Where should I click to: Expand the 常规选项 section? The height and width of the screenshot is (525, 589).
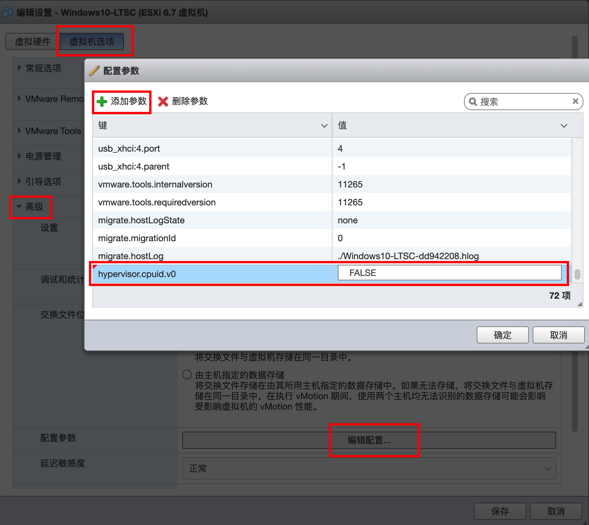point(19,68)
